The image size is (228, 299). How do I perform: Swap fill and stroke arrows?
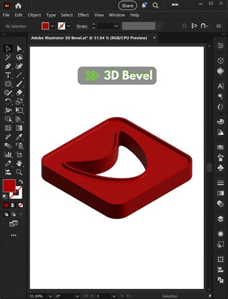(x=21, y=182)
